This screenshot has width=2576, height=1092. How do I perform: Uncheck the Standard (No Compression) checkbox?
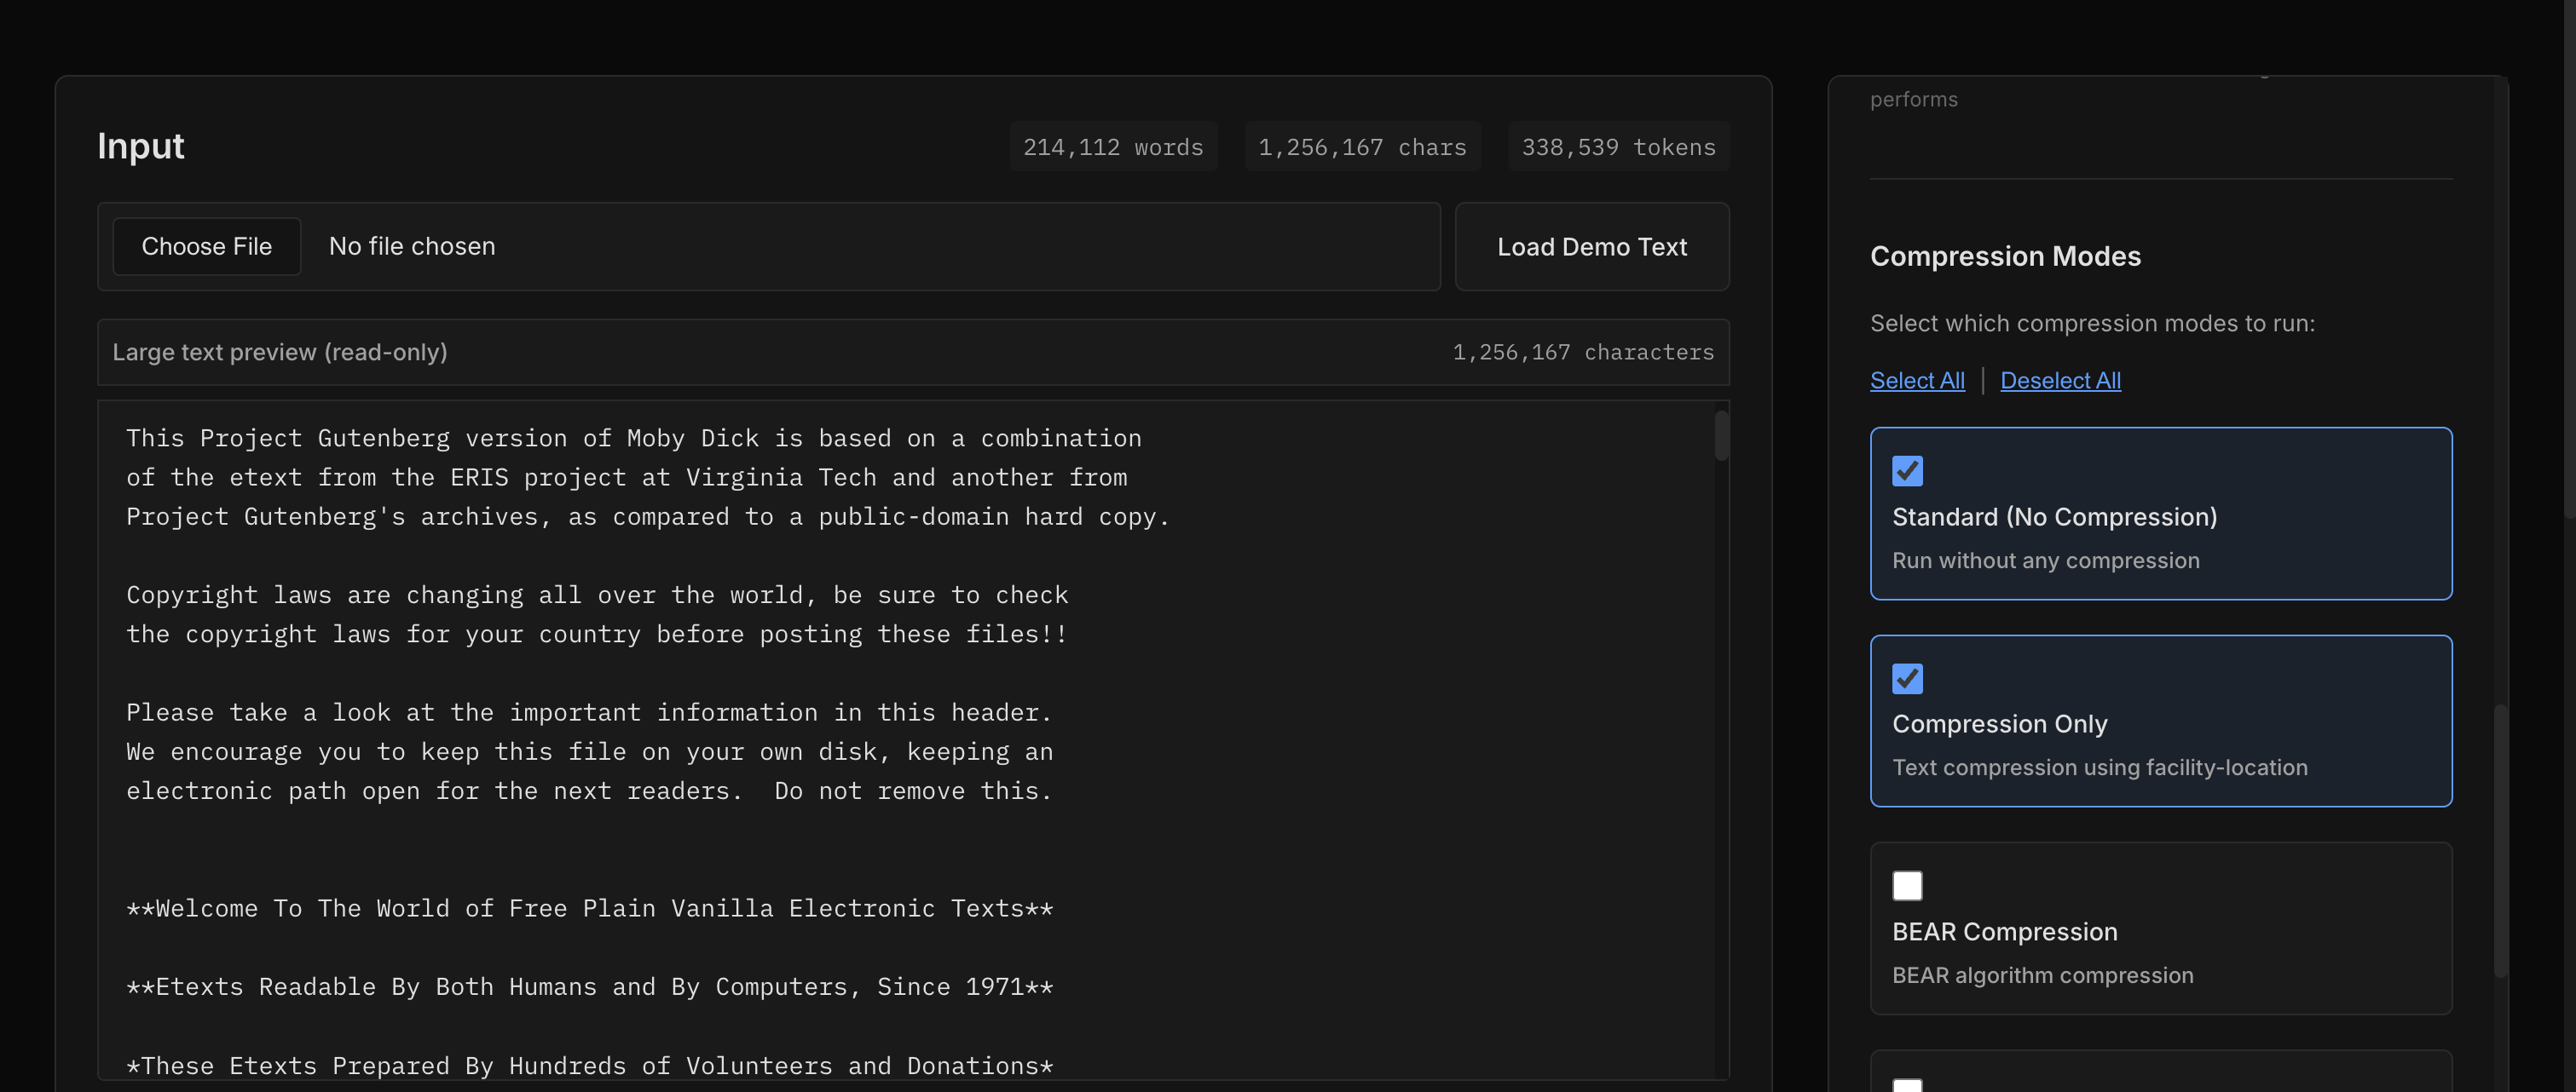[x=1906, y=472]
